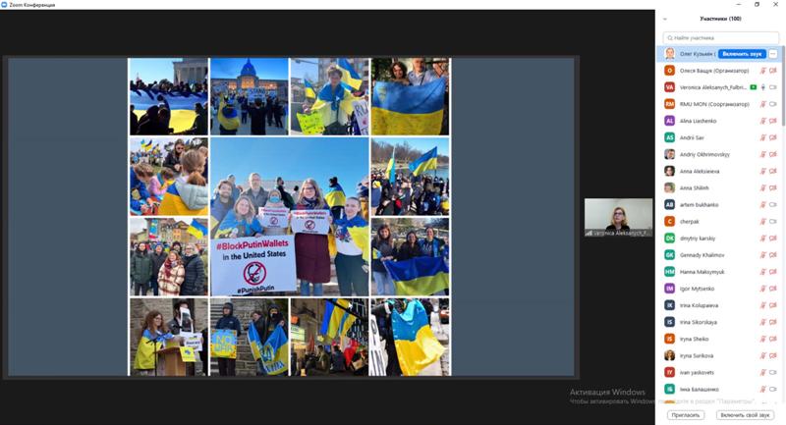Screen dimensions: 786x425
Task: Click the 'GK' avatar of Gennady Khalimov
Action: pyautogui.click(x=670, y=255)
